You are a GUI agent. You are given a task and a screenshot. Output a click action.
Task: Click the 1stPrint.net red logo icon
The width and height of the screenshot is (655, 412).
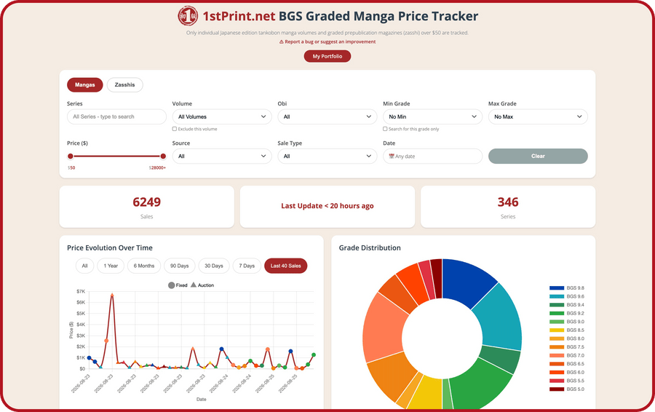[188, 16]
